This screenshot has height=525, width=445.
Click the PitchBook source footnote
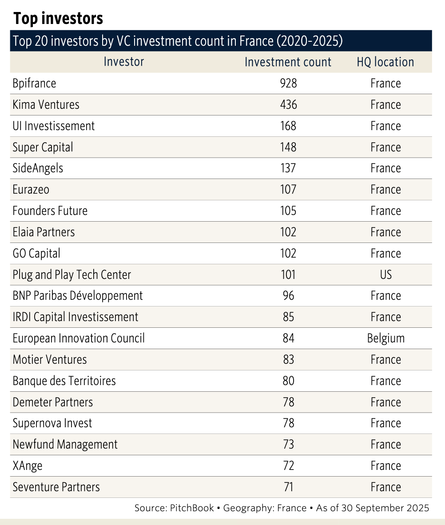coord(282,508)
